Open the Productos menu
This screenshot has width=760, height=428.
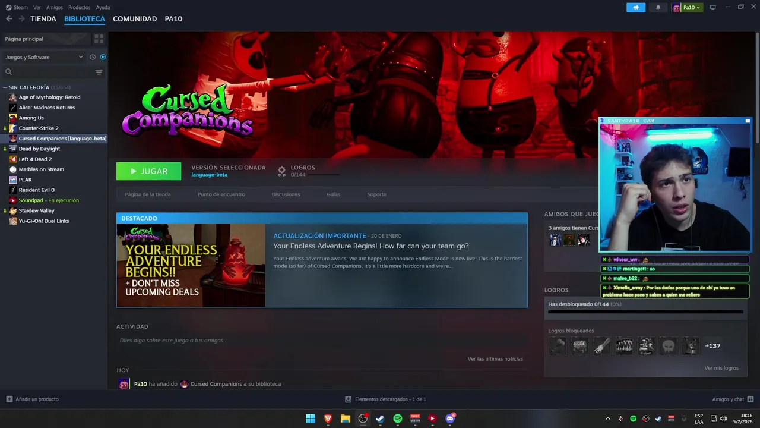[79, 8]
